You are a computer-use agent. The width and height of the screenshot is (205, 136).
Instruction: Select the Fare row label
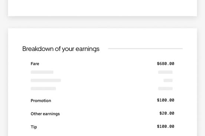click(x=35, y=64)
